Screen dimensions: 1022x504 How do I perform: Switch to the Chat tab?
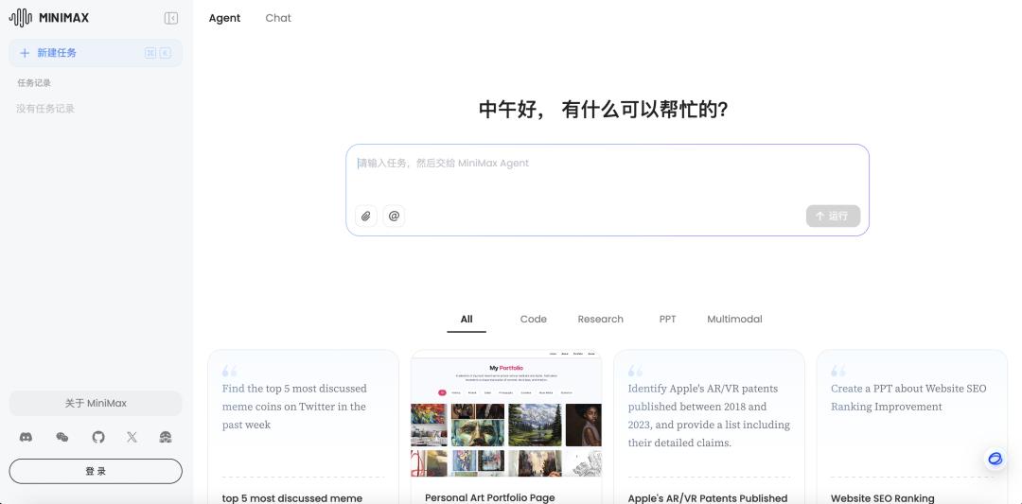[278, 18]
